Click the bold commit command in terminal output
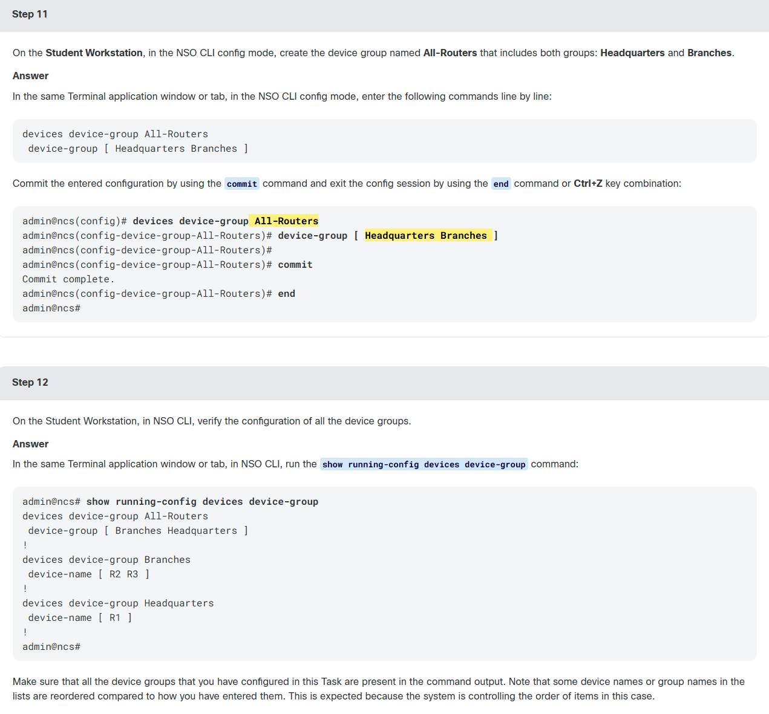The image size is (769, 714). [x=295, y=265]
